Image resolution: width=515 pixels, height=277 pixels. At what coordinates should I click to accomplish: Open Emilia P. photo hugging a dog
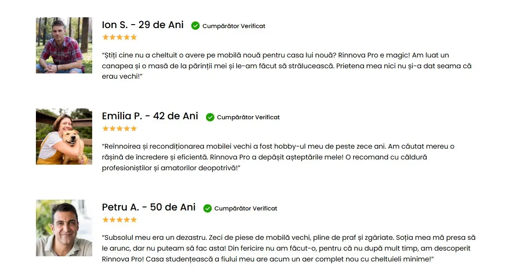click(x=64, y=137)
